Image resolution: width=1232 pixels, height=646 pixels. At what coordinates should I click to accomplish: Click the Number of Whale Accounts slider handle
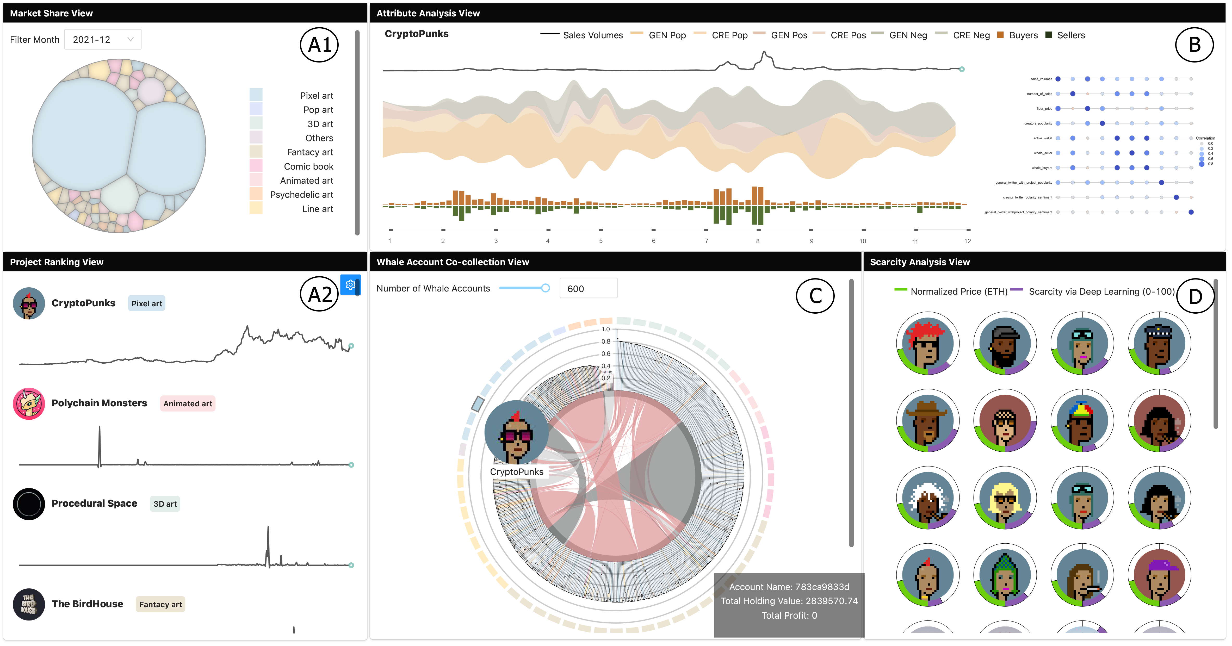tap(545, 288)
